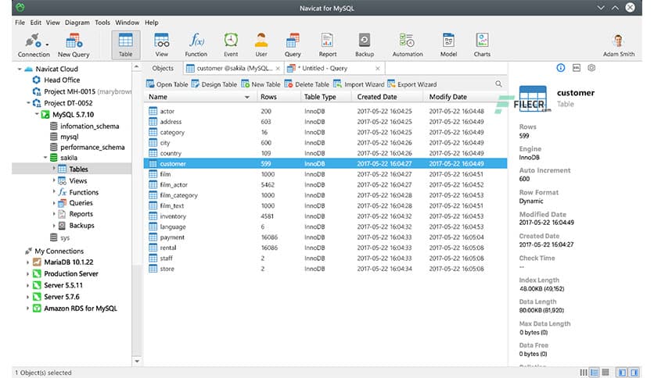This screenshot has height=378, width=654.
Task: Close the customer @sakila tab
Action: (278, 68)
